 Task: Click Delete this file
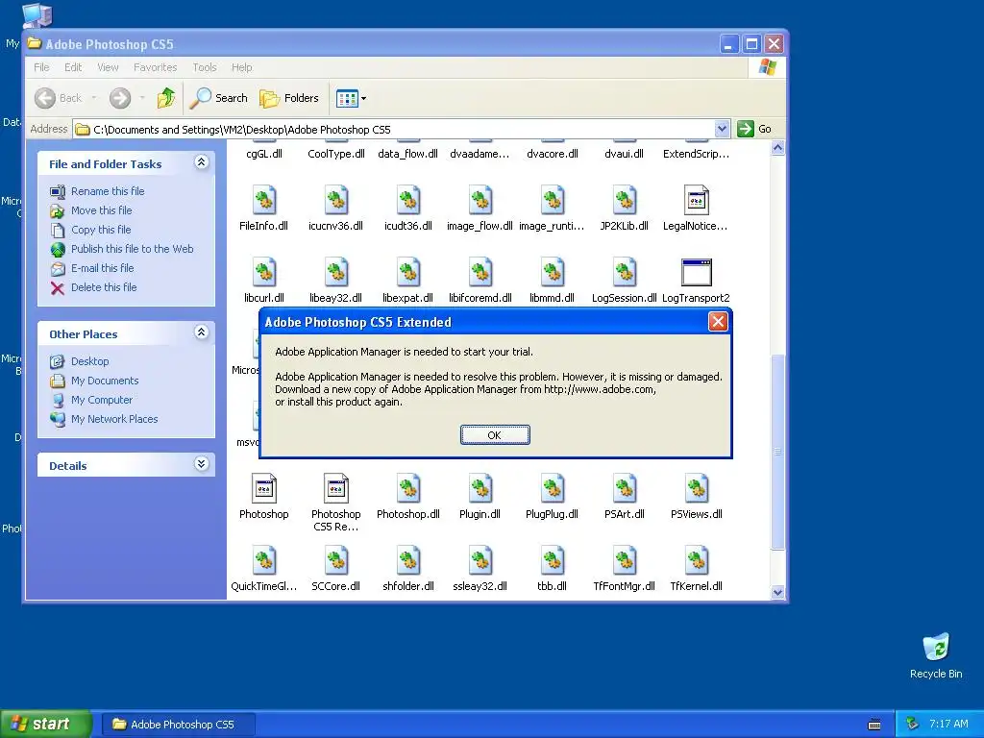[x=104, y=286]
